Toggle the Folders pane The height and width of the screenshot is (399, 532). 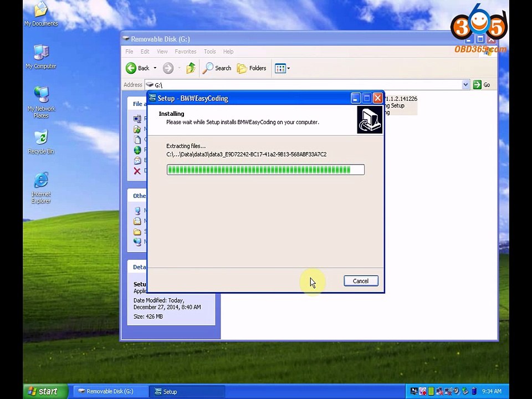(252, 68)
